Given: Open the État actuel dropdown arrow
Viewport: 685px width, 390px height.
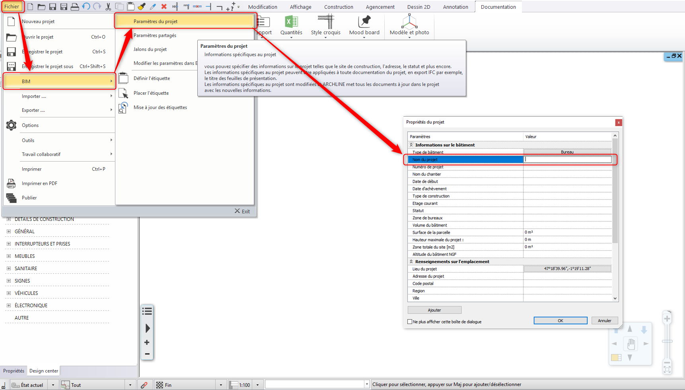Looking at the screenshot, I should (x=53, y=385).
